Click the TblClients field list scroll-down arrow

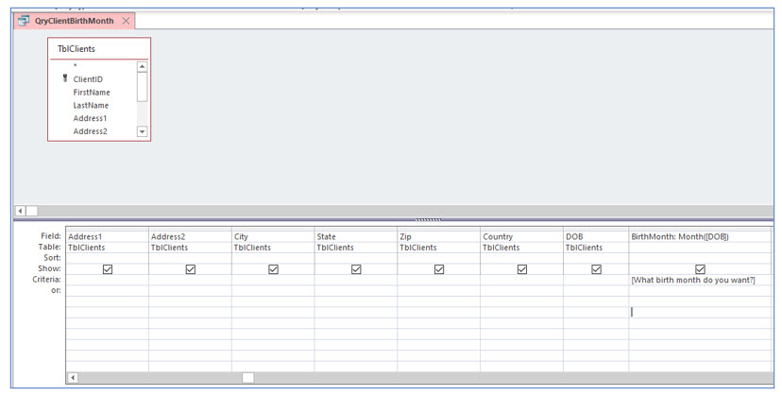(x=142, y=131)
